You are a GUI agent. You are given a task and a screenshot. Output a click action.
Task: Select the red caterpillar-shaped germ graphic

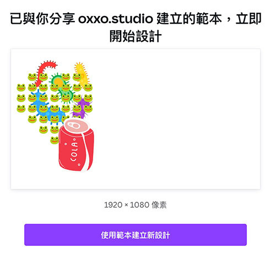click(x=46, y=73)
